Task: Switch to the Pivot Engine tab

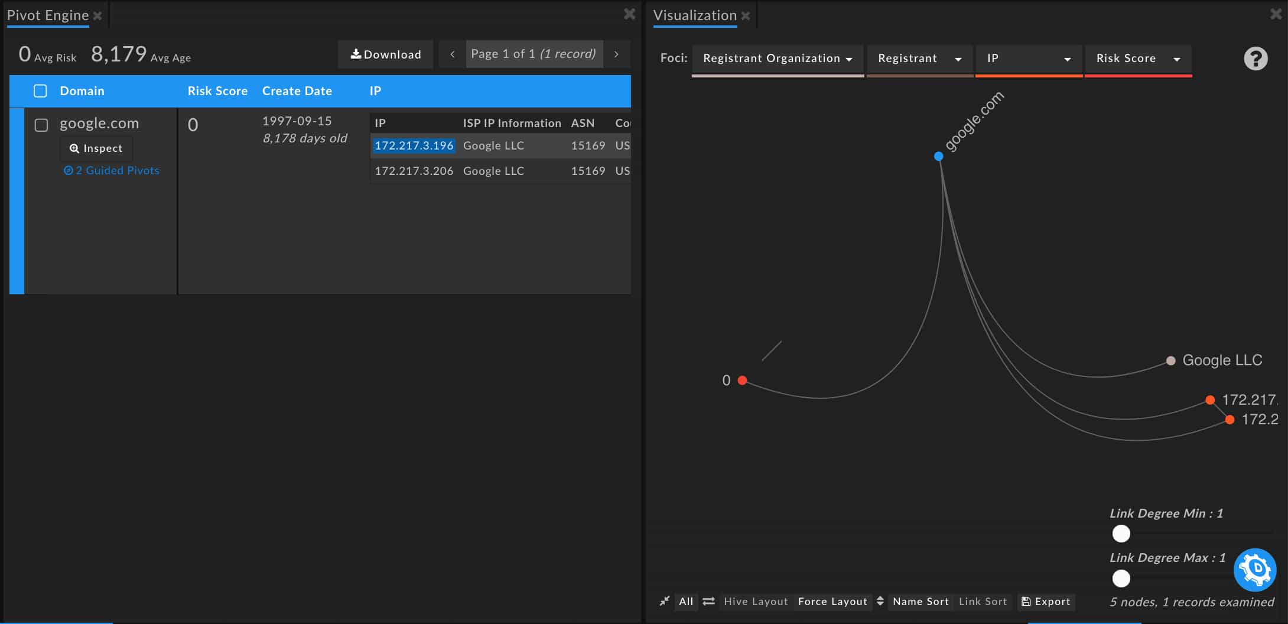Action: coord(48,15)
